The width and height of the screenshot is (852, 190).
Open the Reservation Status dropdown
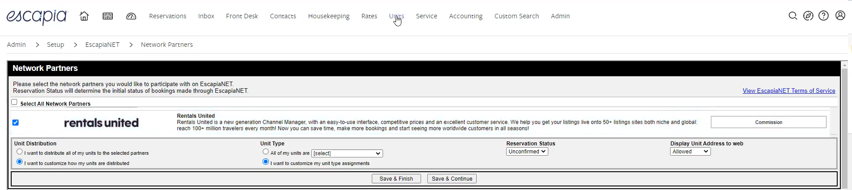click(527, 152)
